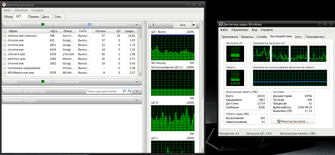Click the Task Manager title bar icon
335x155 pixels.
(221, 24)
